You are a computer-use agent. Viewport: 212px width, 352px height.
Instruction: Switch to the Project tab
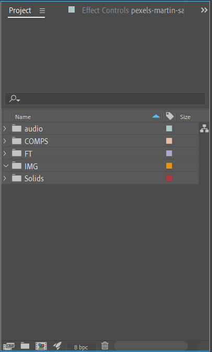[20, 10]
